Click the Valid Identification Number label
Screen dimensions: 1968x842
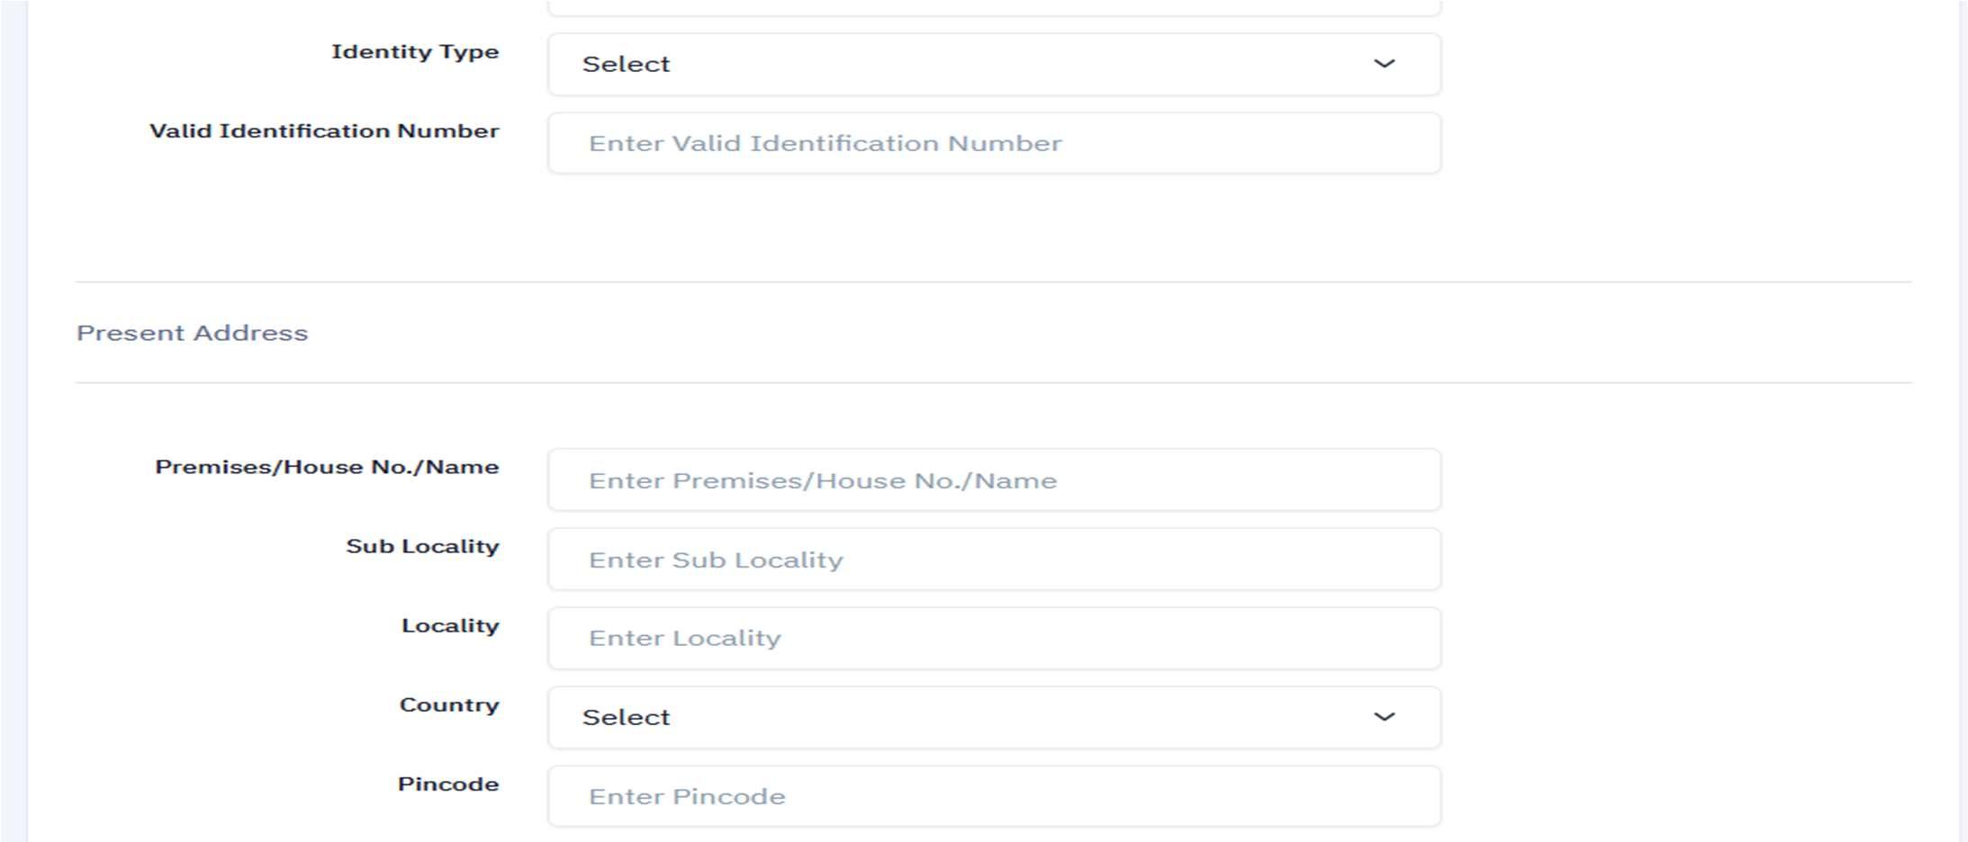click(x=324, y=131)
